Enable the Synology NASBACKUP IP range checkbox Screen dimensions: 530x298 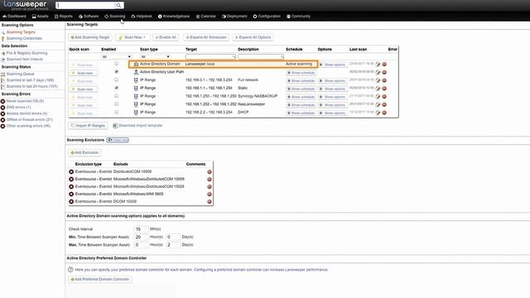tap(117, 96)
